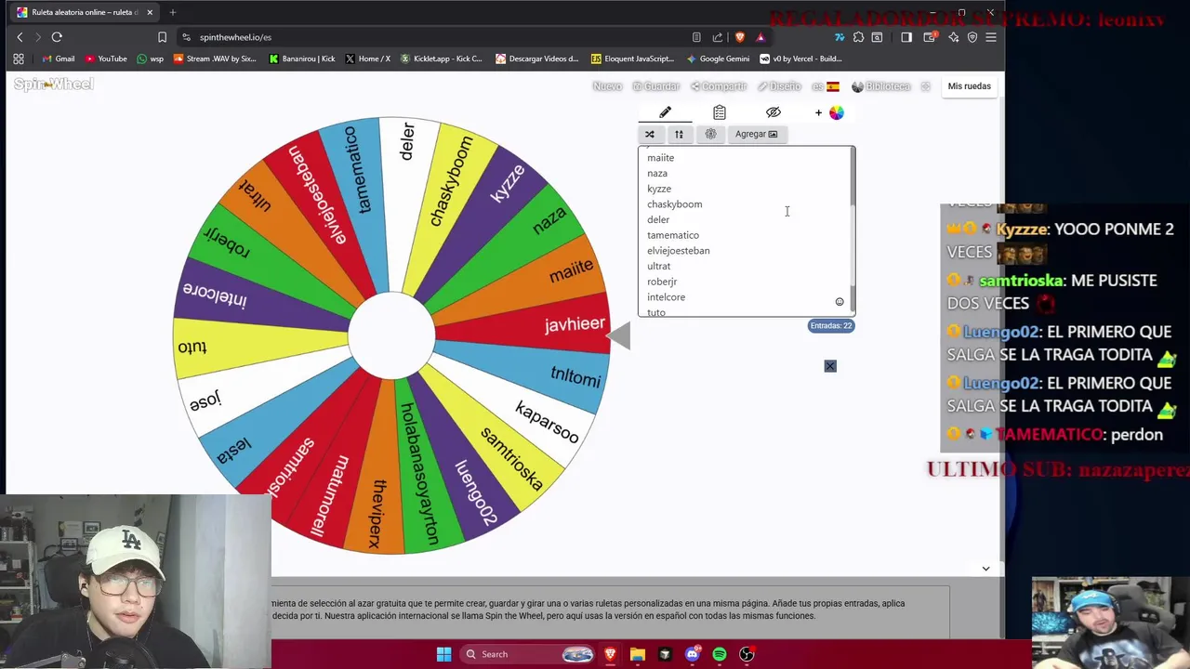Click the 'chaskyboom' entry in the list
Screen dimensions: 1190x669
tap(674, 204)
